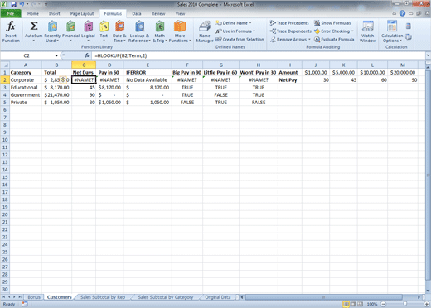Switch to the View tab

(180, 13)
